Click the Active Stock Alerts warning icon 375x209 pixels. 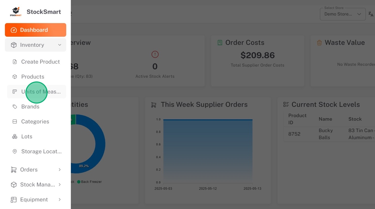155,54
